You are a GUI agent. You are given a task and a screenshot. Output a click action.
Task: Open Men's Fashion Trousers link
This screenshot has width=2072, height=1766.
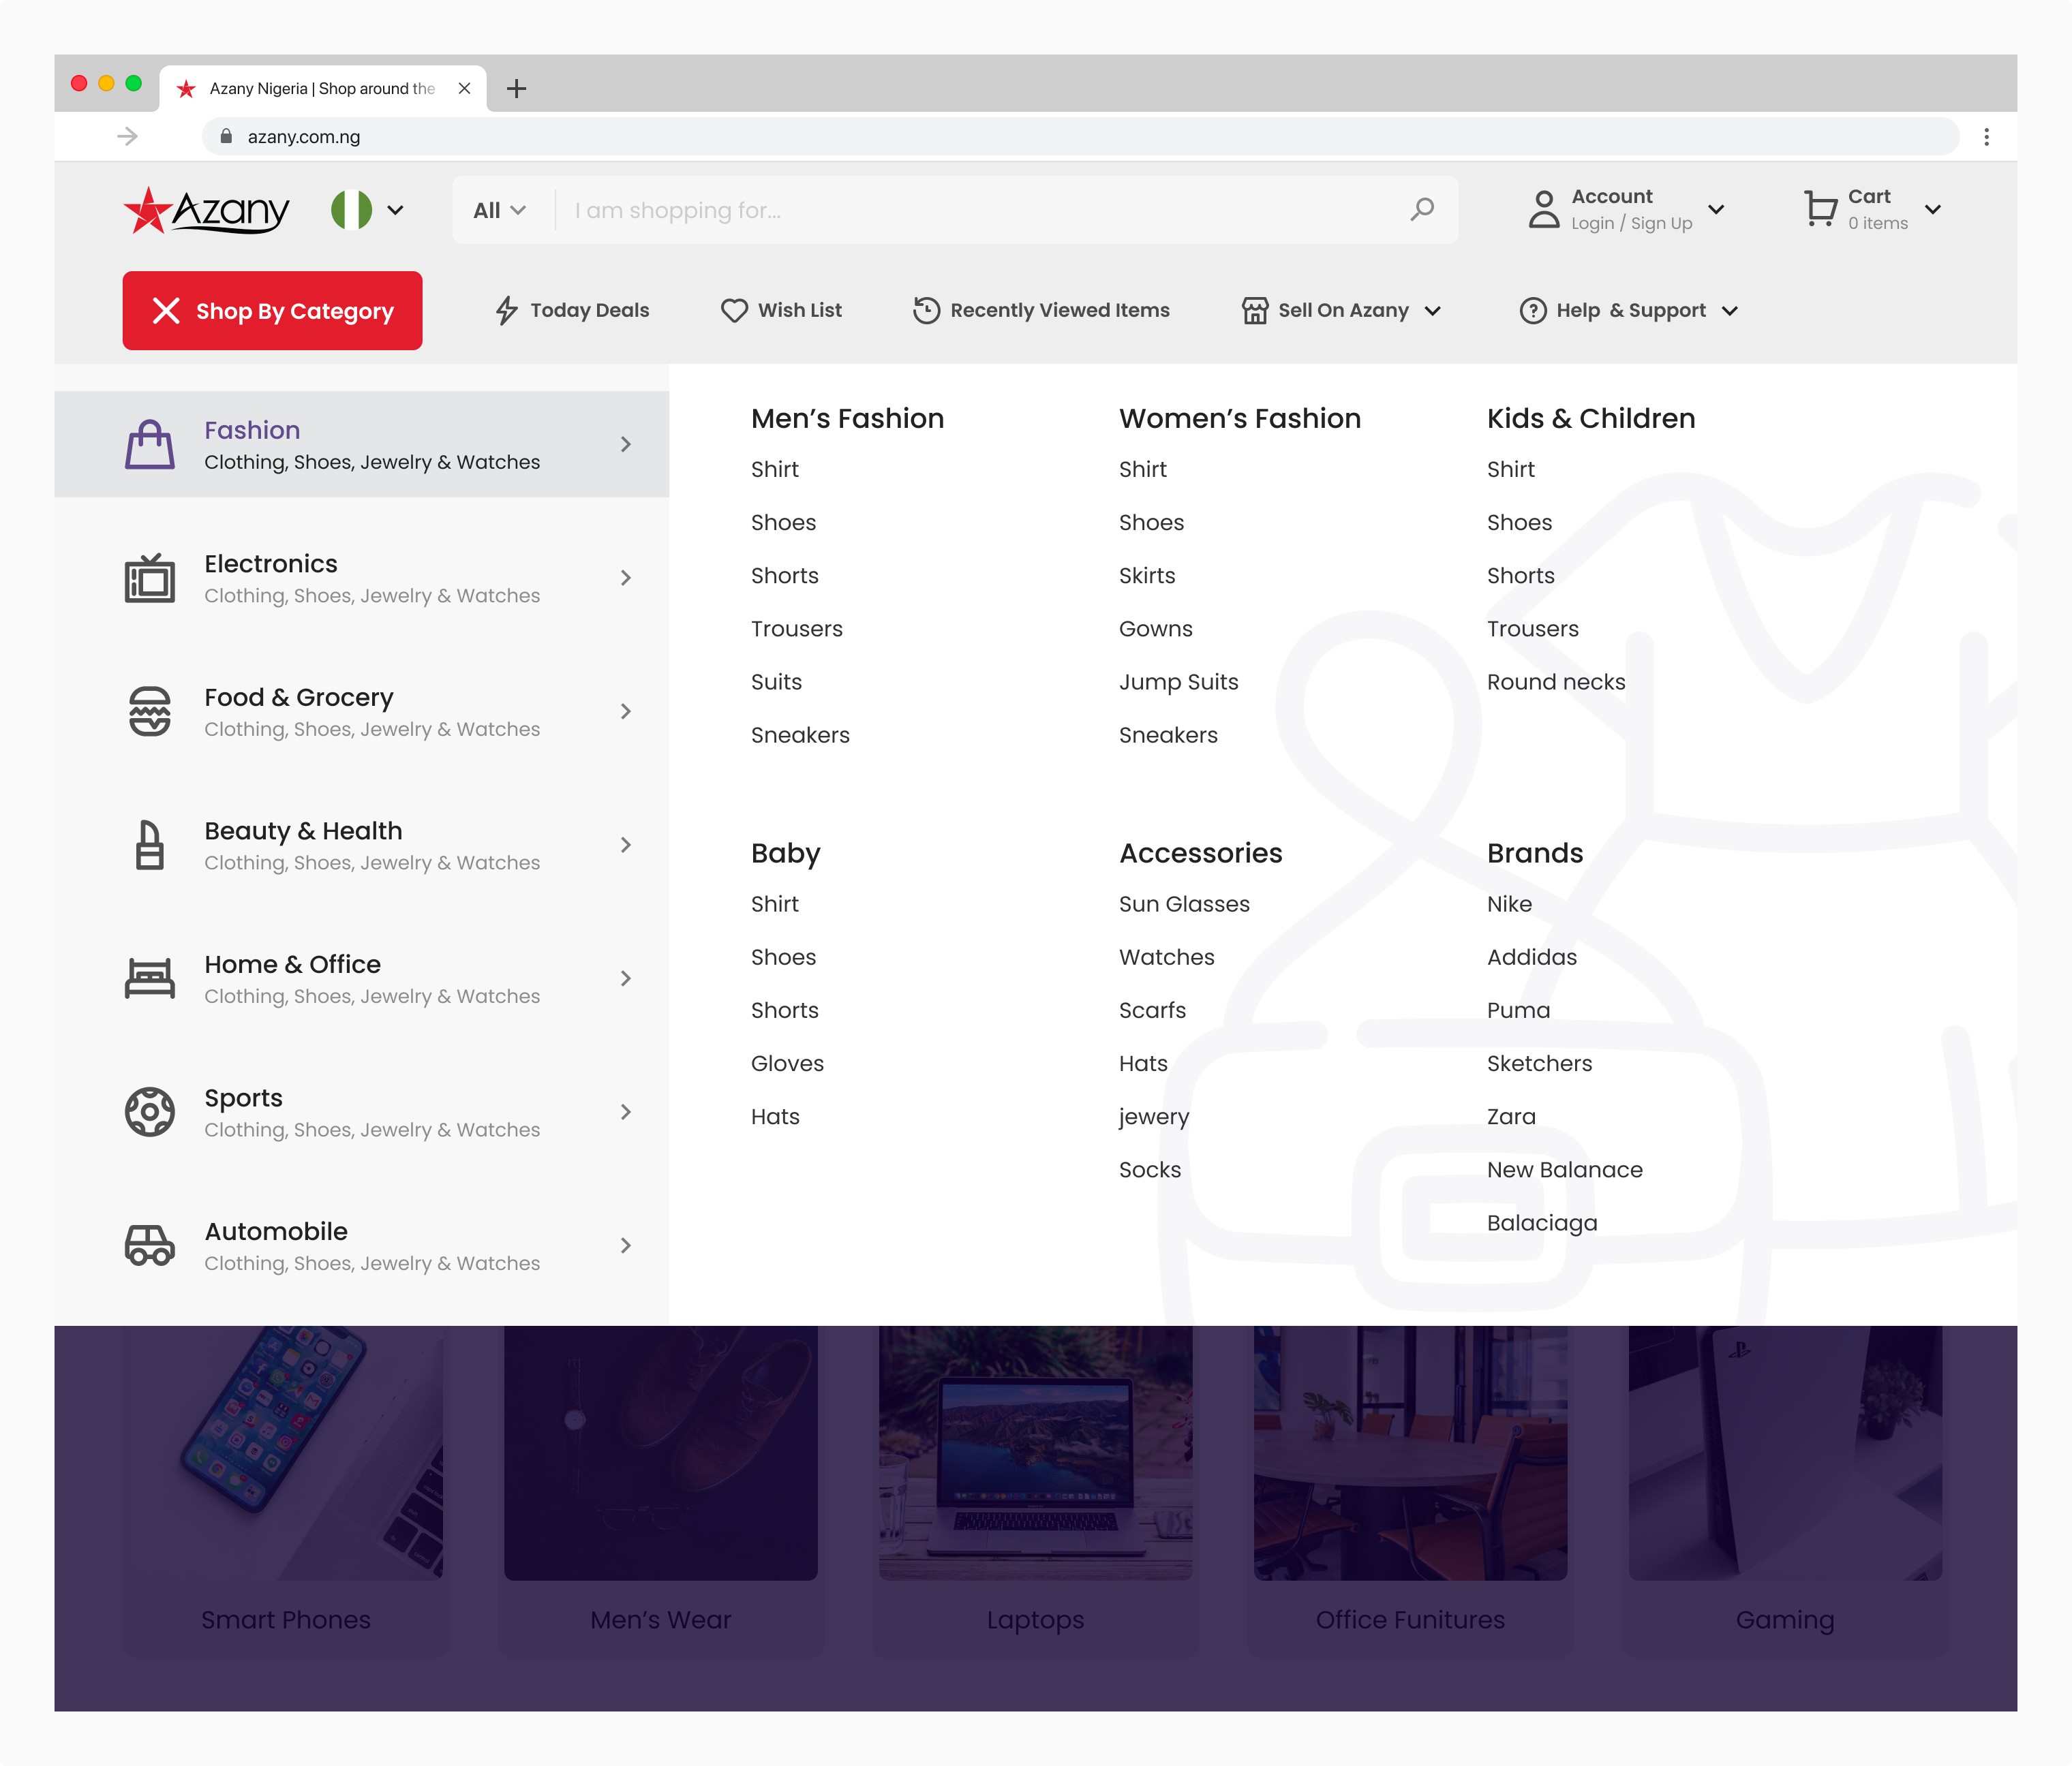pos(797,629)
